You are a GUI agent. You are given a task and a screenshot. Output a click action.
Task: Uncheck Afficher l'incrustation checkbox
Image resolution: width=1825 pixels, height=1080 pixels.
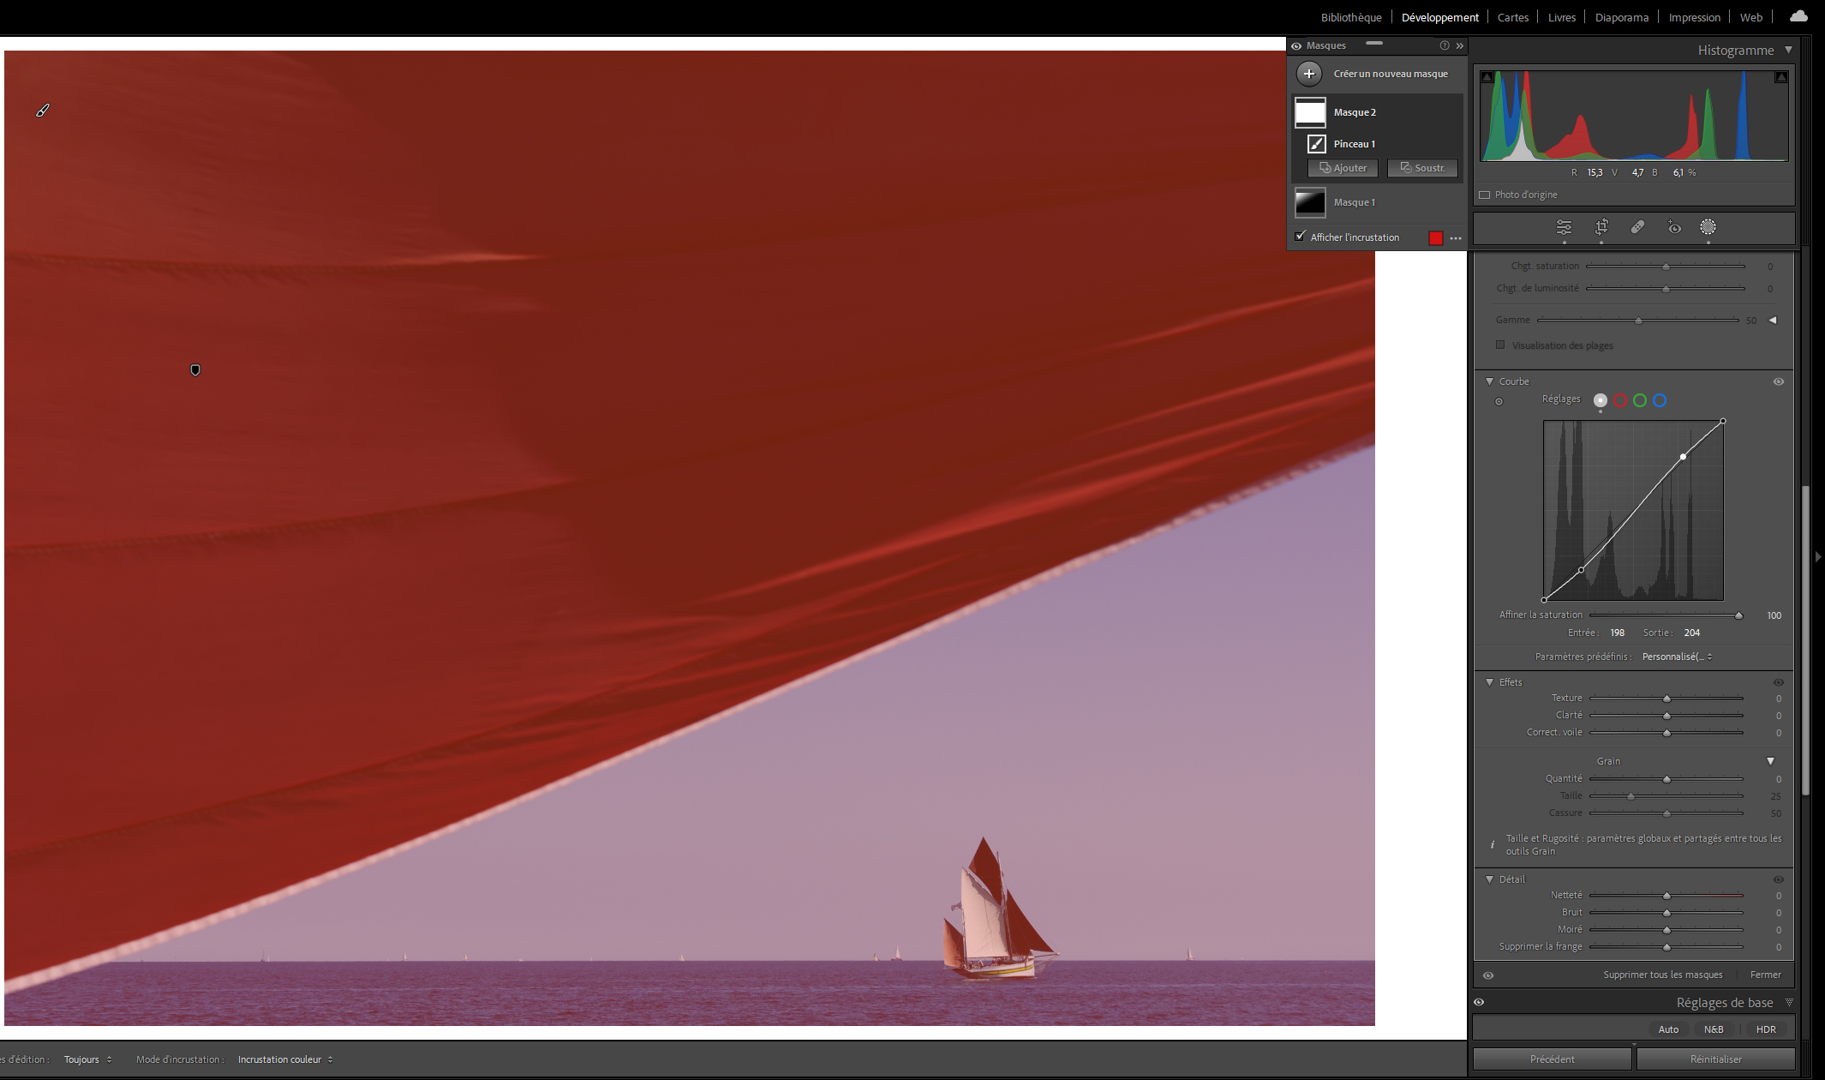[1301, 237]
